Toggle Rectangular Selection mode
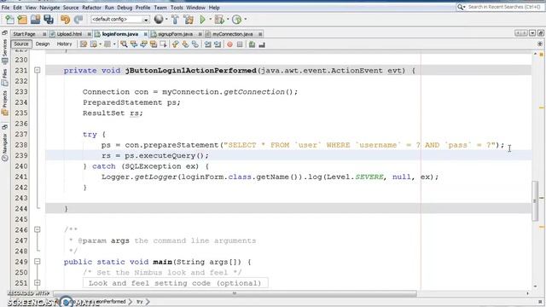 point(163,44)
